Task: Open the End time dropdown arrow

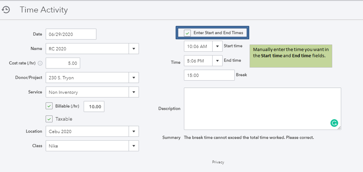Action: [217, 61]
